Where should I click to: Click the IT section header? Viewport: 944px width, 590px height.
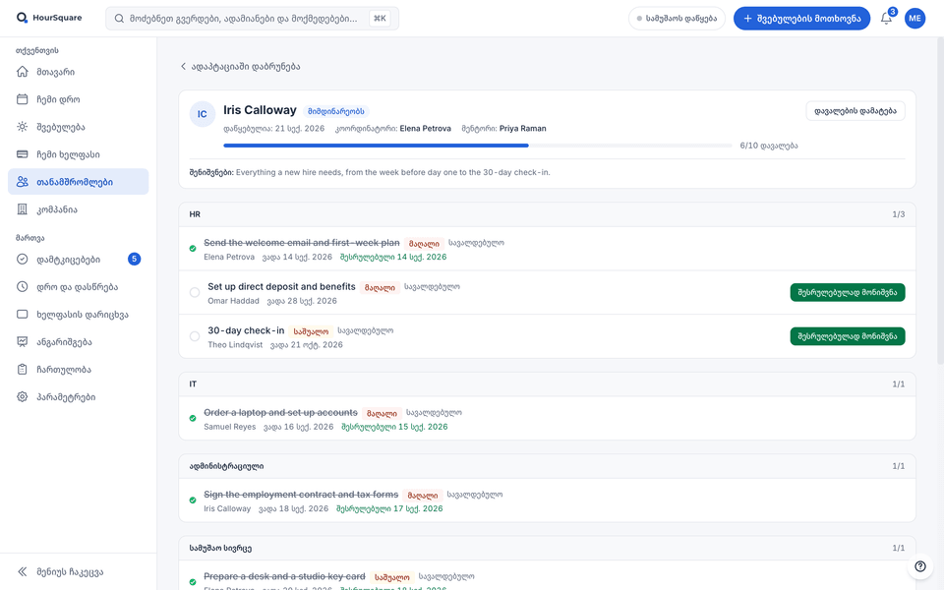click(548, 384)
